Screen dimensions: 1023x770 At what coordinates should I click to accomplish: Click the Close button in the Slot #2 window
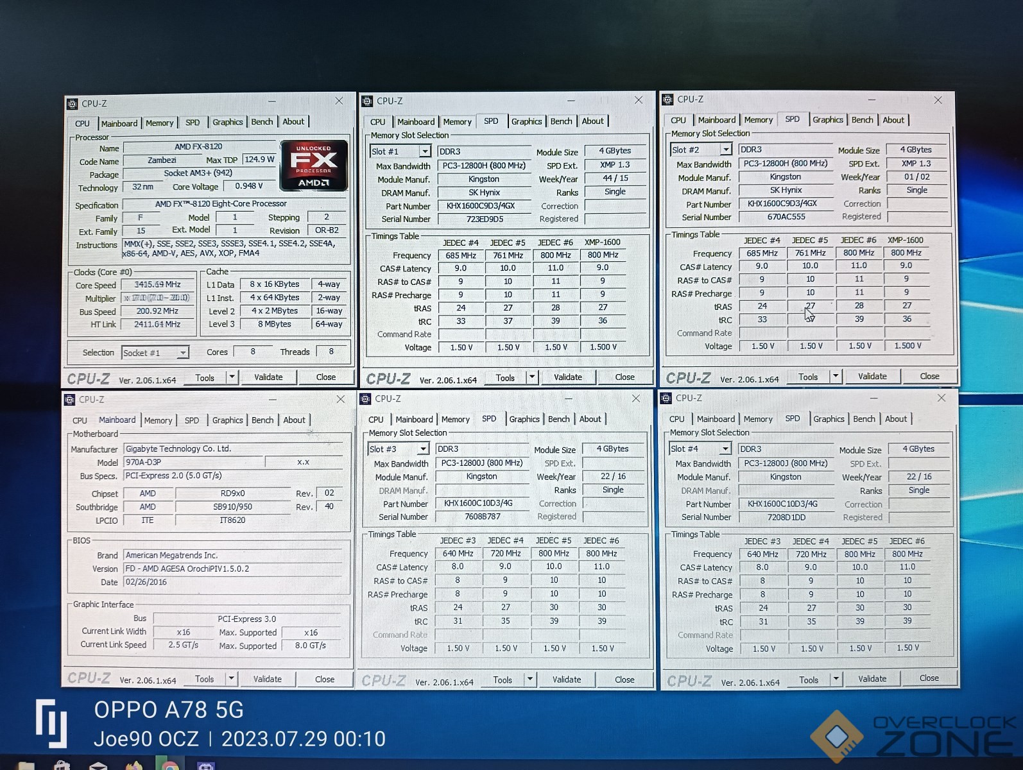click(x=929, y=376)
